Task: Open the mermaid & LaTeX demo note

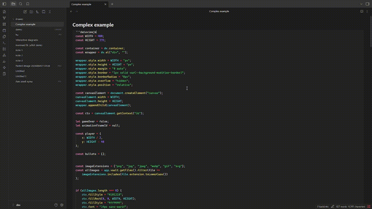Action: pos(37,45)
